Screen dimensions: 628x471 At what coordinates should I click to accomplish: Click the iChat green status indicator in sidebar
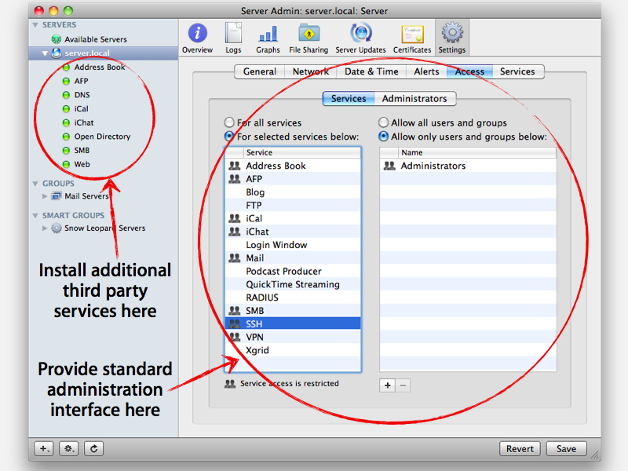click(x=66, y=122)
